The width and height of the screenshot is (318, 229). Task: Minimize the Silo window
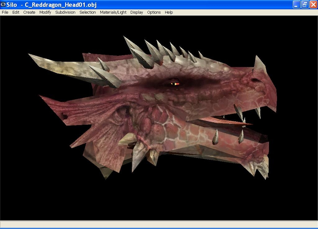click(x=297, y=5)
